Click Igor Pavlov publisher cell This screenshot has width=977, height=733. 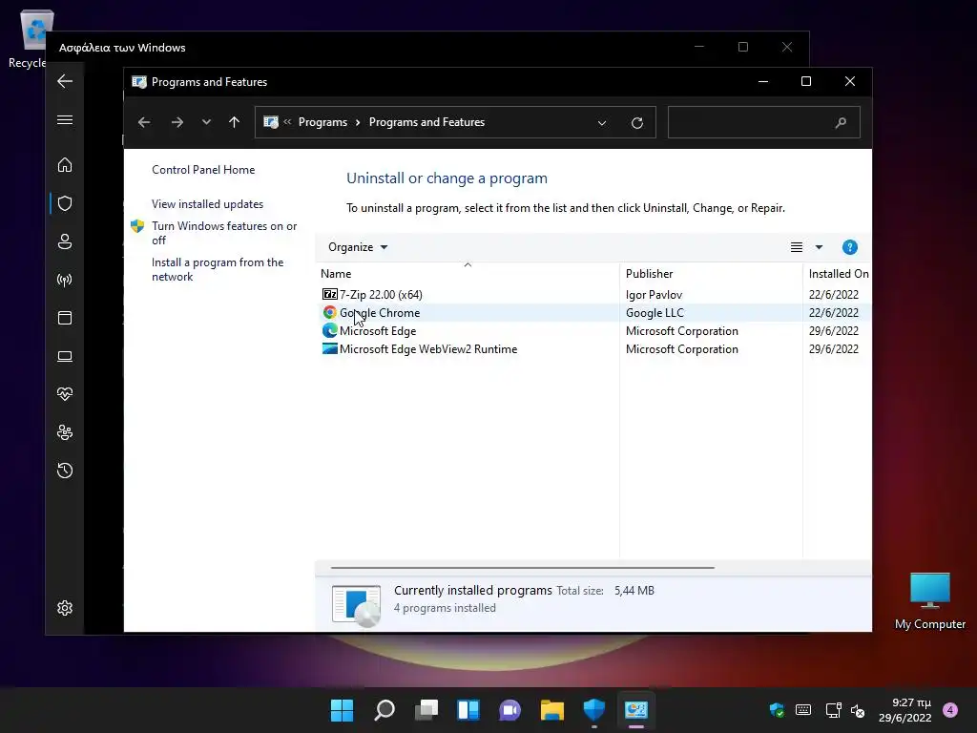[x=654, y=295]
